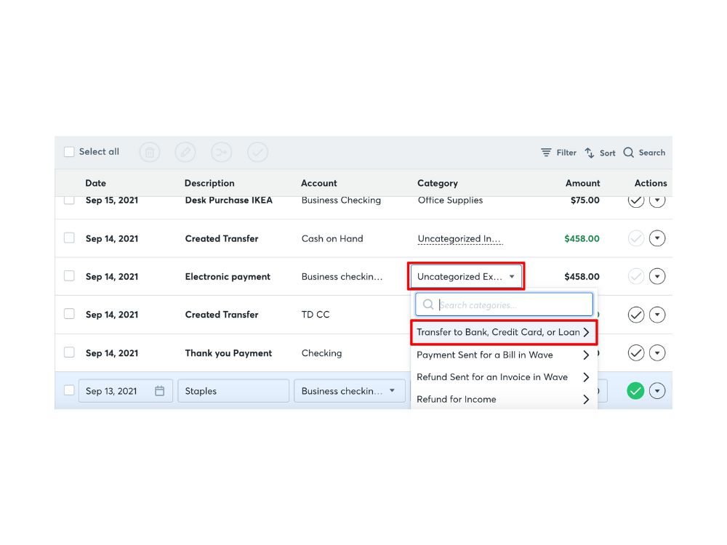Click the Cash on Hand account cell

point(332,238)
